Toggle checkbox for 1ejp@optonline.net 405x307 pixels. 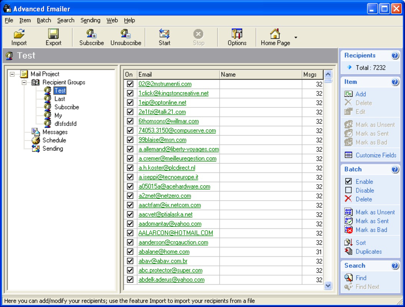click(130, 102)
